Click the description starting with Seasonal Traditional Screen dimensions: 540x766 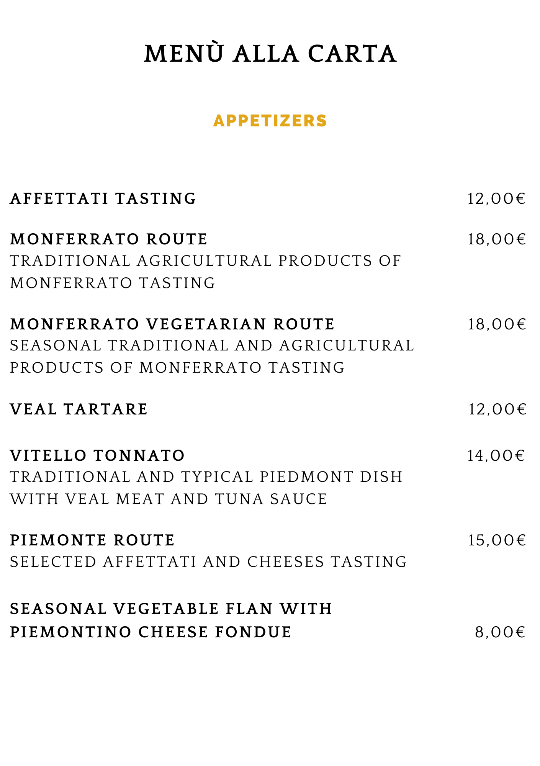pos(212,357)
